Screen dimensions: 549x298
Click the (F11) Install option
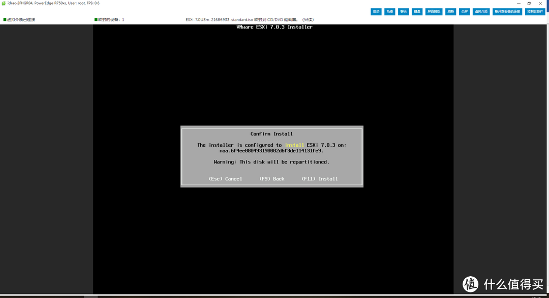pos(320,179)
